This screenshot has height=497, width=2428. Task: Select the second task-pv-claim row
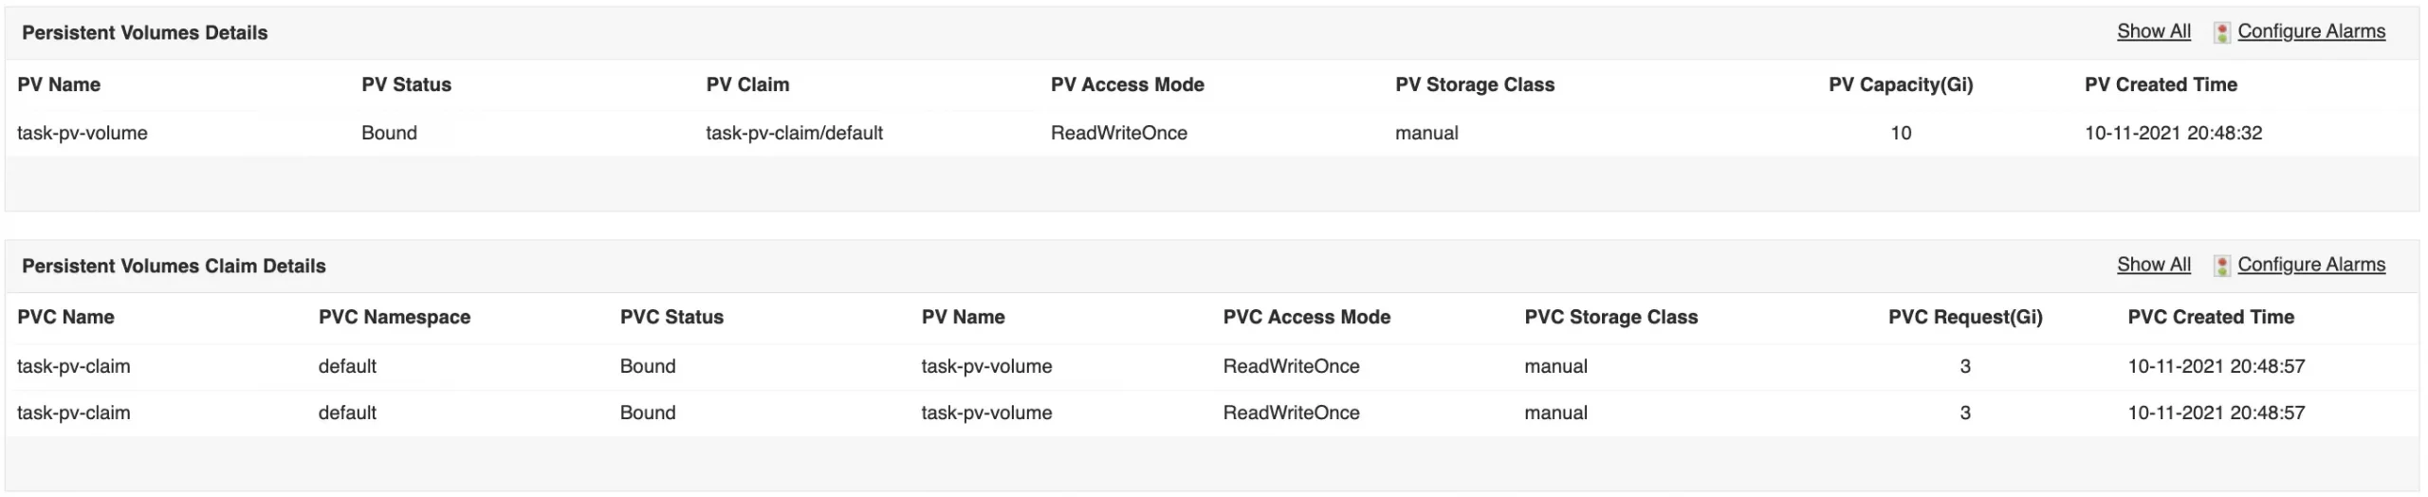(1212, 413)
